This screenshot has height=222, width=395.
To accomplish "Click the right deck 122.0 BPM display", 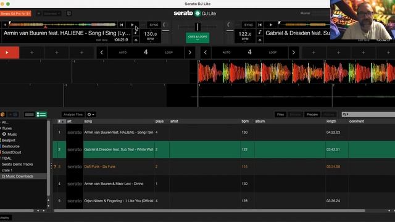I will (245, 36).
